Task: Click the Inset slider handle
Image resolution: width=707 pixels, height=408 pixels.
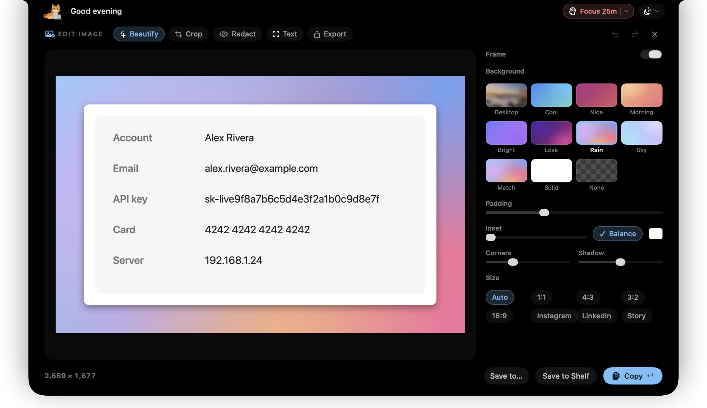Action: (x=491, y=237)
